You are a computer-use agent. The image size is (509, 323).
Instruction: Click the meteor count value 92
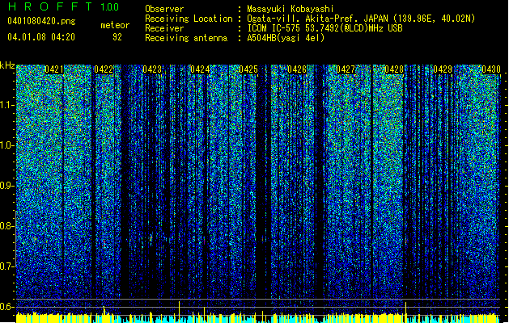coord(117,37)
